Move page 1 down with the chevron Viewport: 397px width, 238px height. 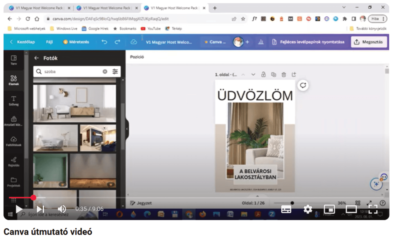[253, 75]
